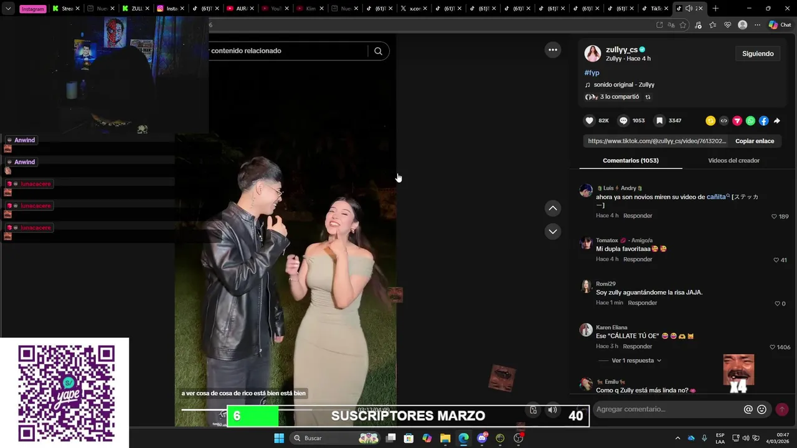Image resolution: width=797 pixels, height=448 pixels.
Task: Mute the tab using its speaker icon
Action: (689, 9)
